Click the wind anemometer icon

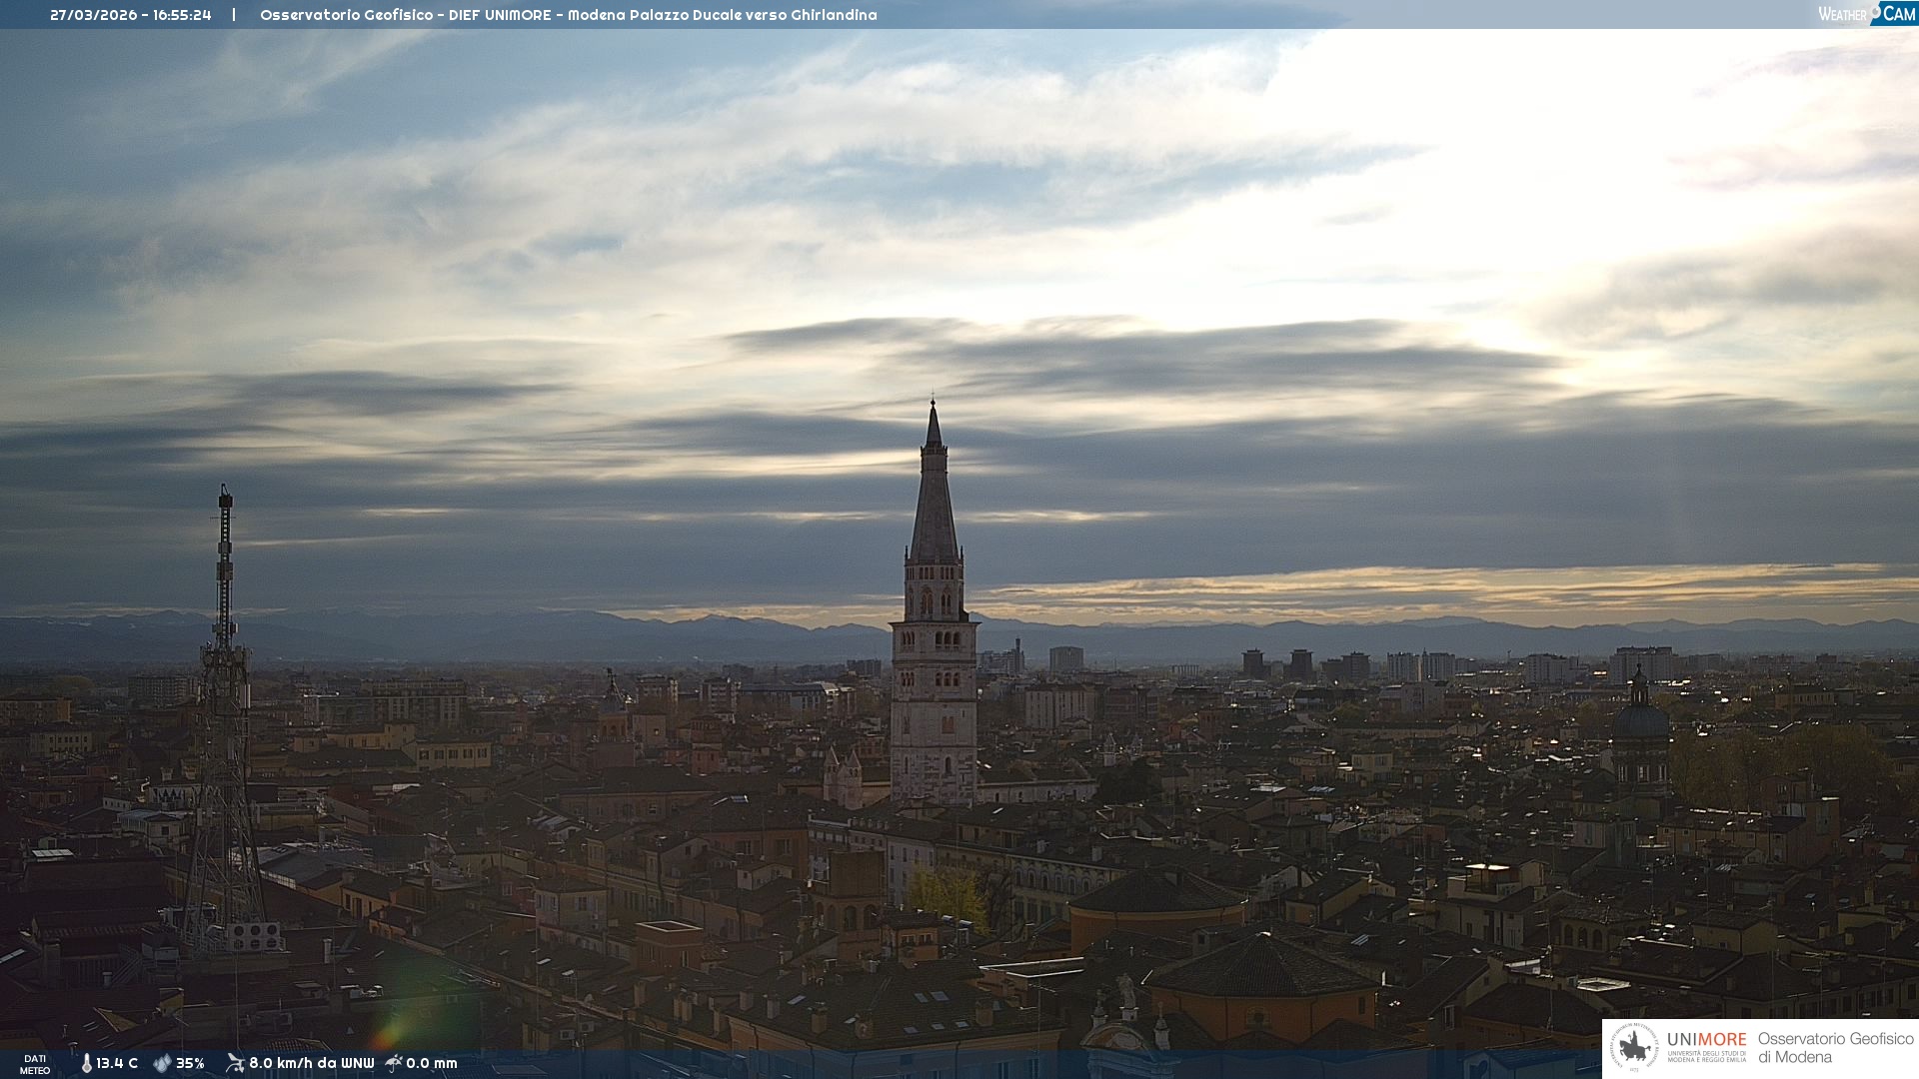coord(235,1063)
